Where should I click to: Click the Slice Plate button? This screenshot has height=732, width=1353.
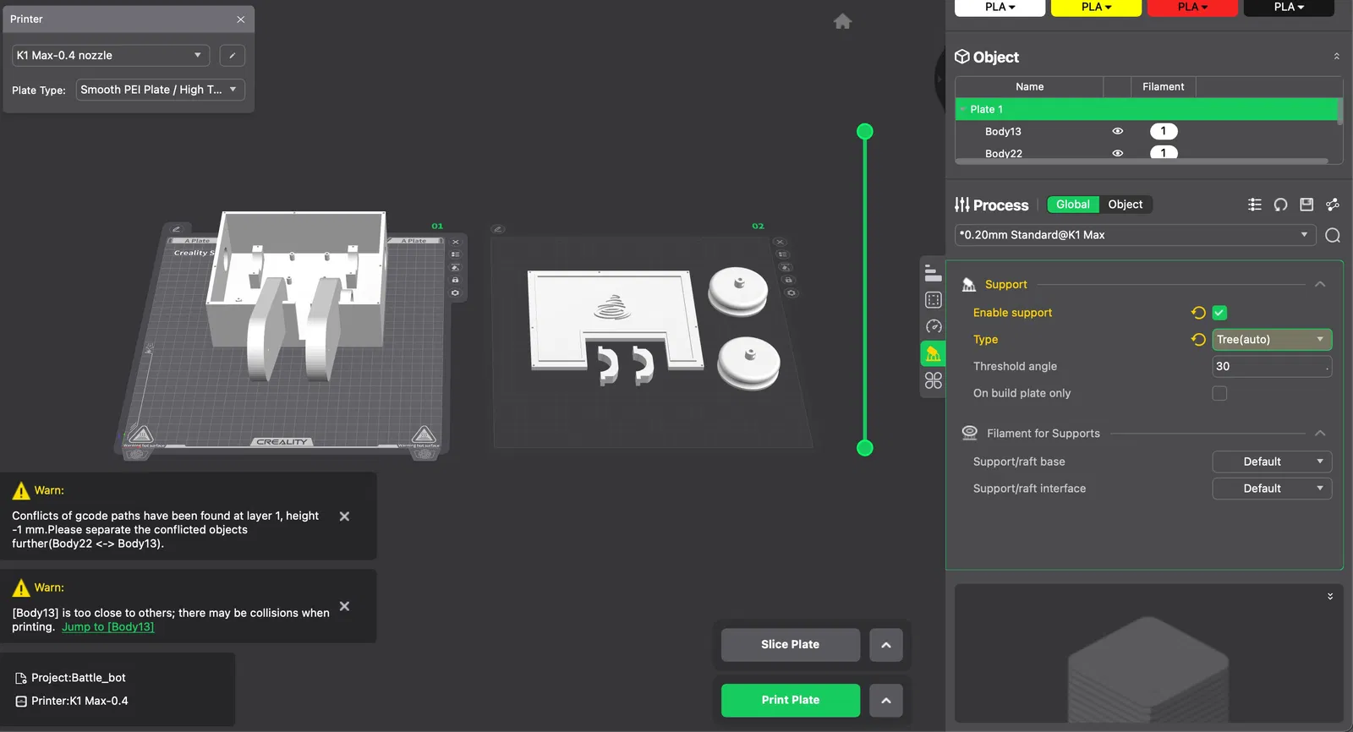791,645
